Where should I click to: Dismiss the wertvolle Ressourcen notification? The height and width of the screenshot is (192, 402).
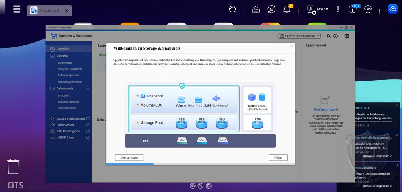pyautogui.click(x=396, y=135)
